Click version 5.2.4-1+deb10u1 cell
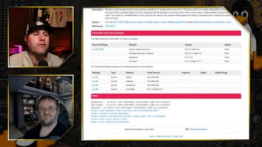 pyautogui.click(x=192, y=49)
